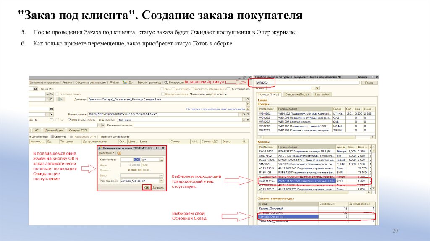Select the Казань_Основной warehouse row
430x241 pixels.
click(317, 208)
